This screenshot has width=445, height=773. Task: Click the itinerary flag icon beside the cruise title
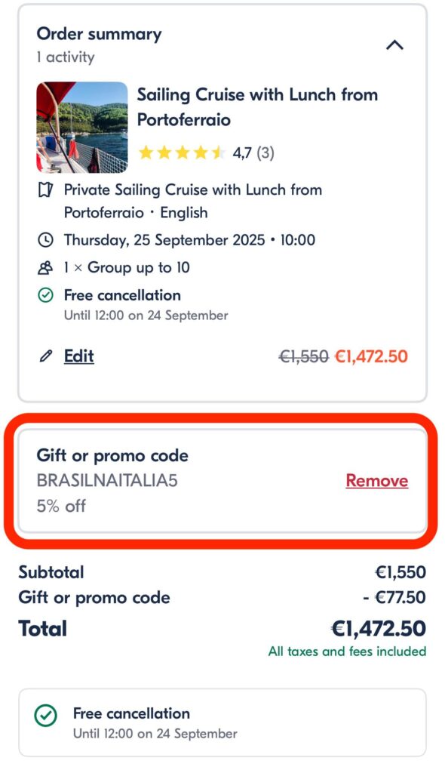45,190
